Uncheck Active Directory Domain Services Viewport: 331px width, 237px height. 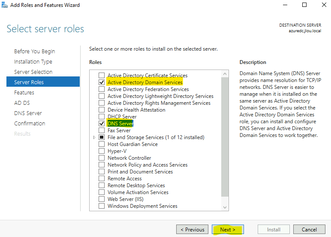pyautogui.click(x=102, y=82)
